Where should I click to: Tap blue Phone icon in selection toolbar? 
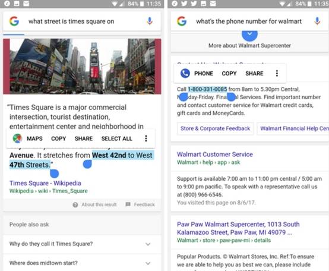pos(185,73)
